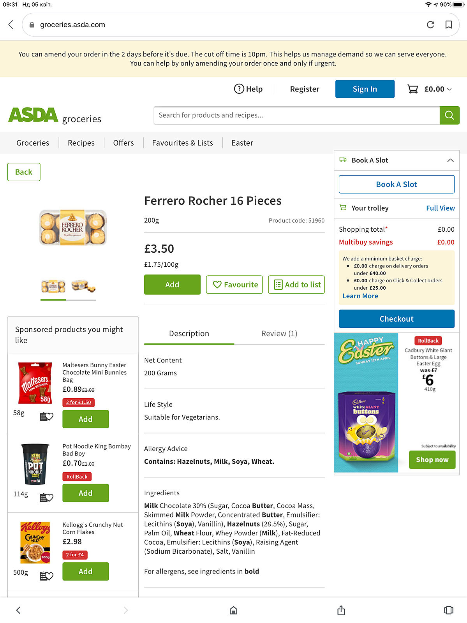
Task: Favourite the Ferrero Rocher product
Action: click(x=234, y=285)
